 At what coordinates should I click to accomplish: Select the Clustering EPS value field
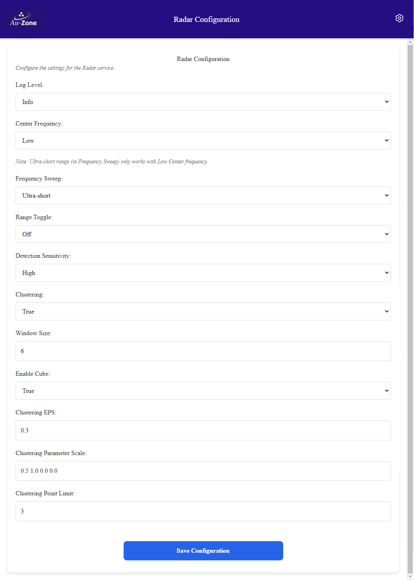pos(203,430)
